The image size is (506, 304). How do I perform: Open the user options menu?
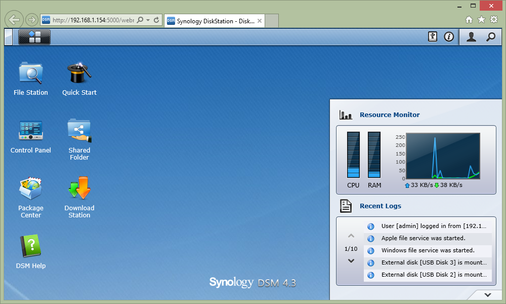coord(471,37)
